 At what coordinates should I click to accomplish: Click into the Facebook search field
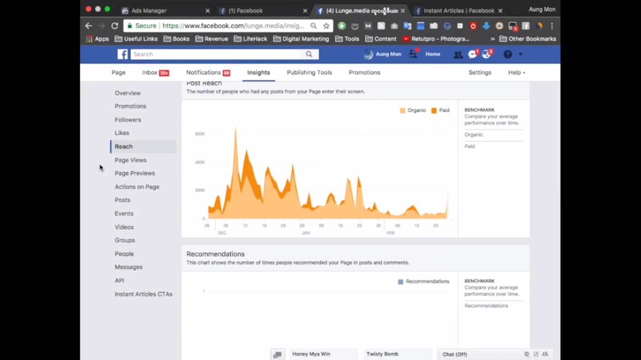click(x=215, y=54)
